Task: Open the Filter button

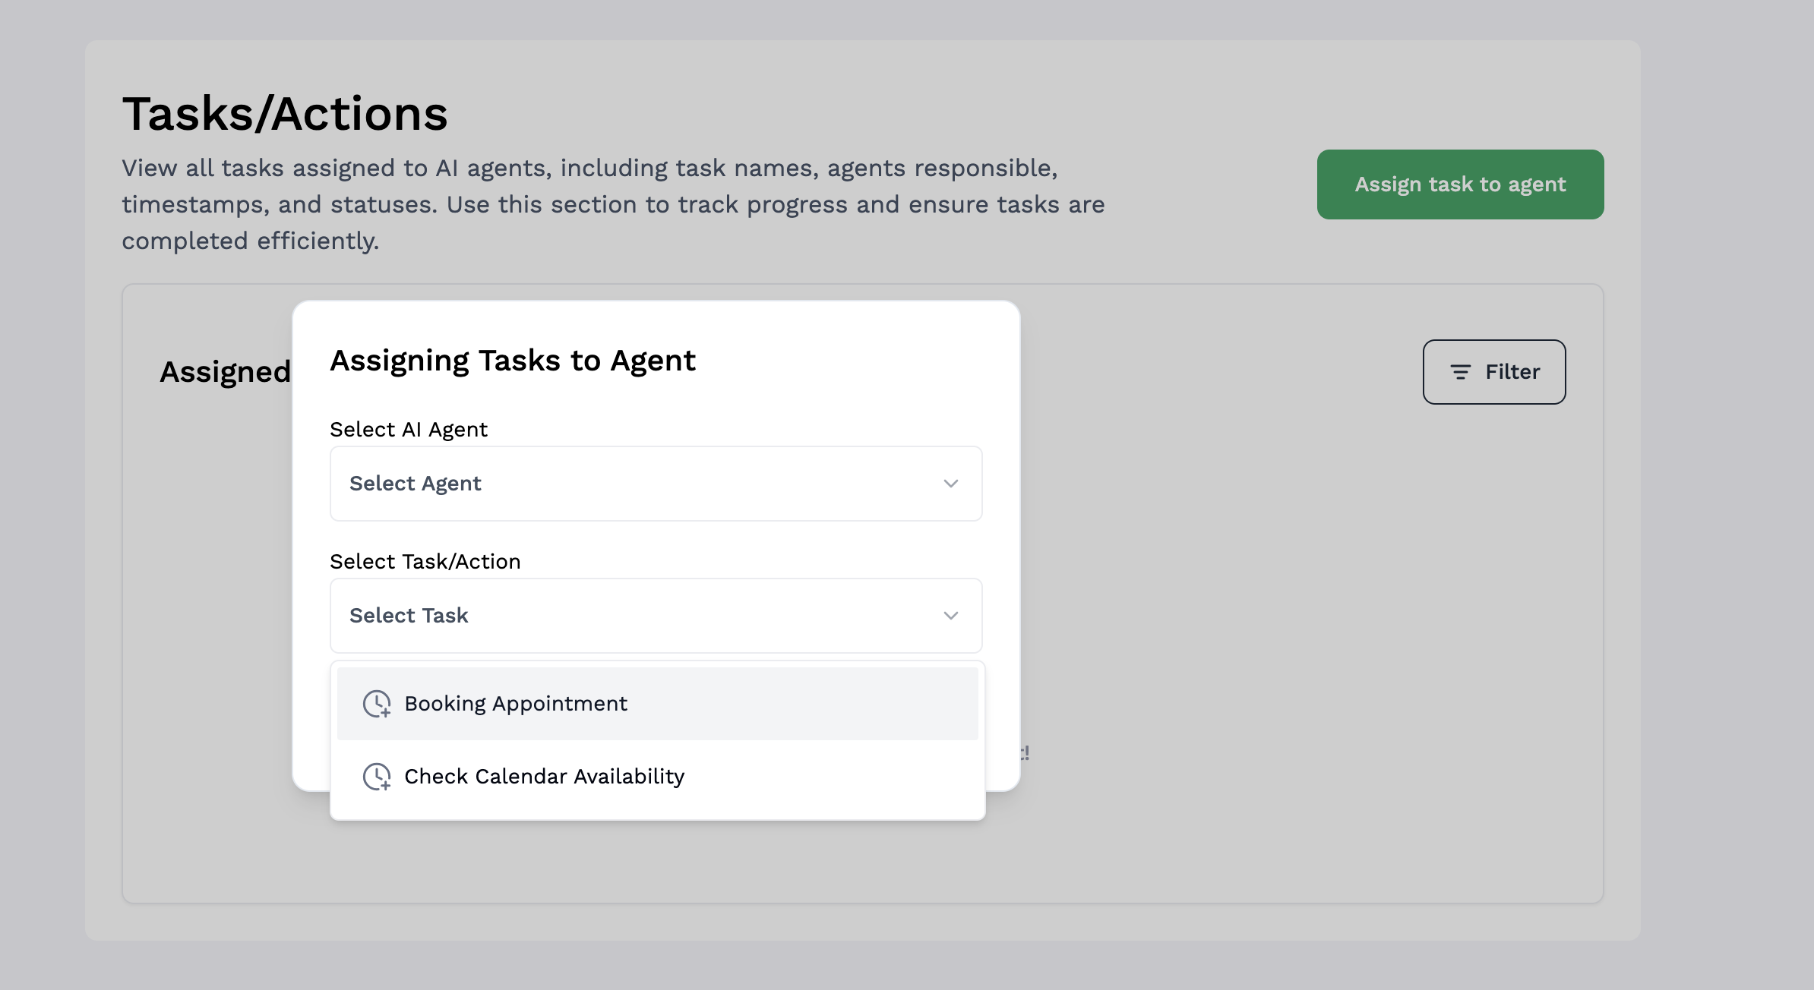Action: coord(1493,372)
